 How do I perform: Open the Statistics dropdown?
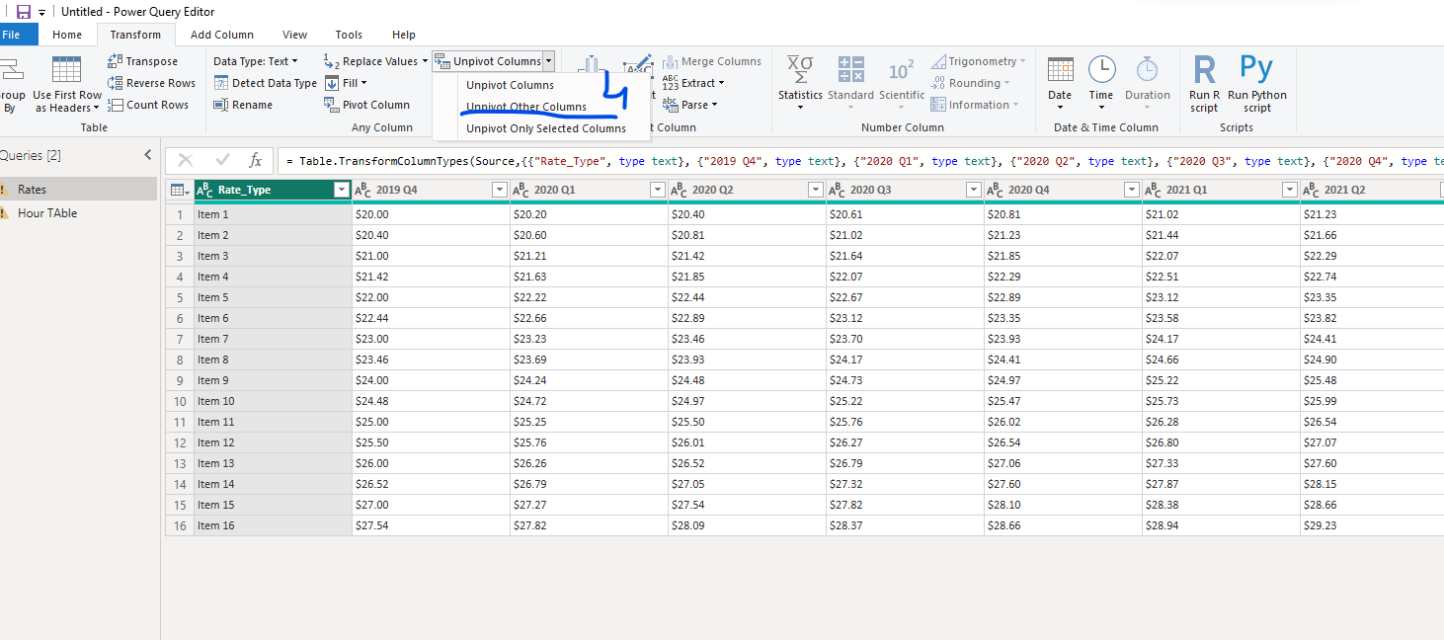800,84
